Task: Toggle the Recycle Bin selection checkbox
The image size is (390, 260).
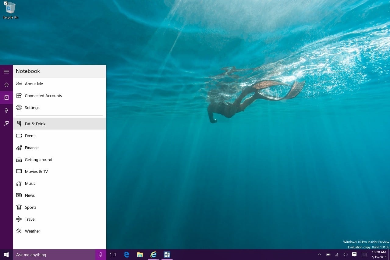Action: pyautogui.click(x=6, y=3)
